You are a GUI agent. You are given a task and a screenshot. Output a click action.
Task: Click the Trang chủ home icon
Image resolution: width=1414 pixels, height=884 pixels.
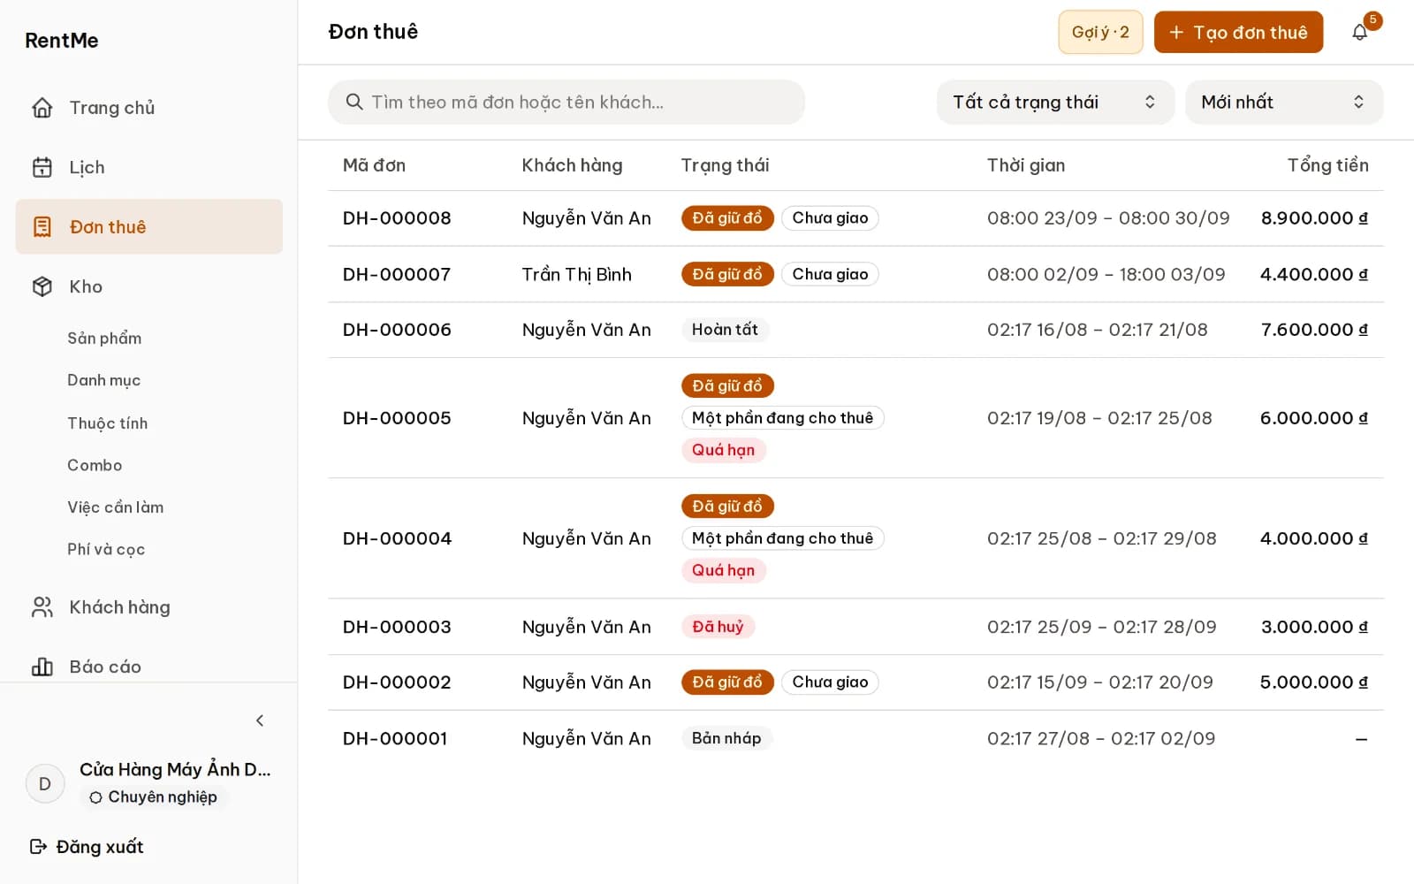(x=42, y=108)
